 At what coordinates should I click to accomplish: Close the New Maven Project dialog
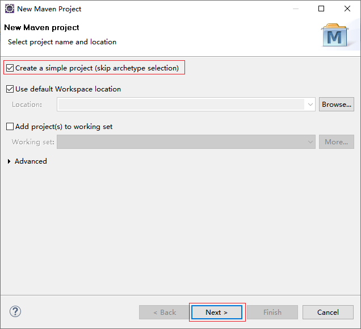click(347, 9)
